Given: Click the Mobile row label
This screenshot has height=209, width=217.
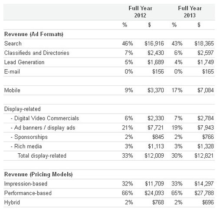Looking at the screenshot, I should [x=12, y=90].
